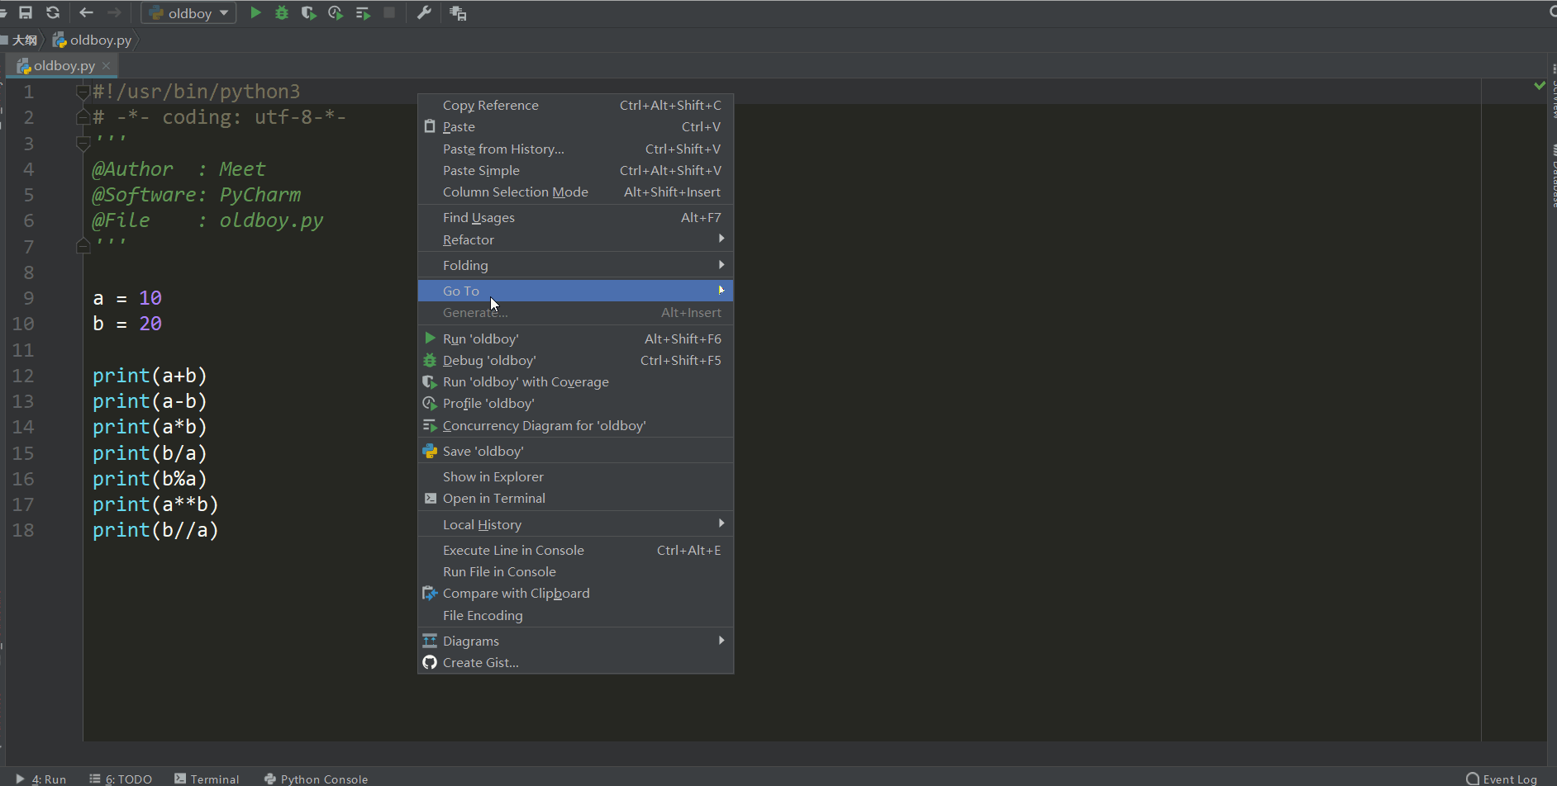This screenshot has height=786, width=1557.
Task: Click the Save All toolbar icon
Action: pos(26,12)
